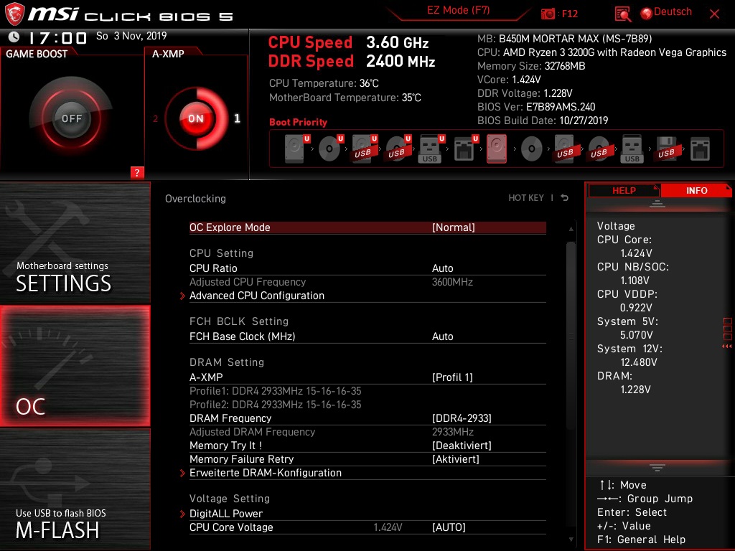735x551 pixels.
Task: Click the scroll down arrow of the settings list
Action: (571, 540)
